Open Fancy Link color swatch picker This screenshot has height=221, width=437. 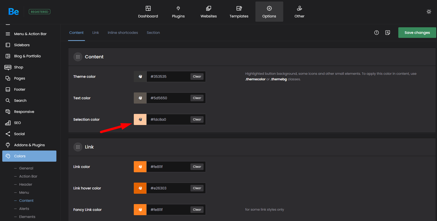pos(140,210)
